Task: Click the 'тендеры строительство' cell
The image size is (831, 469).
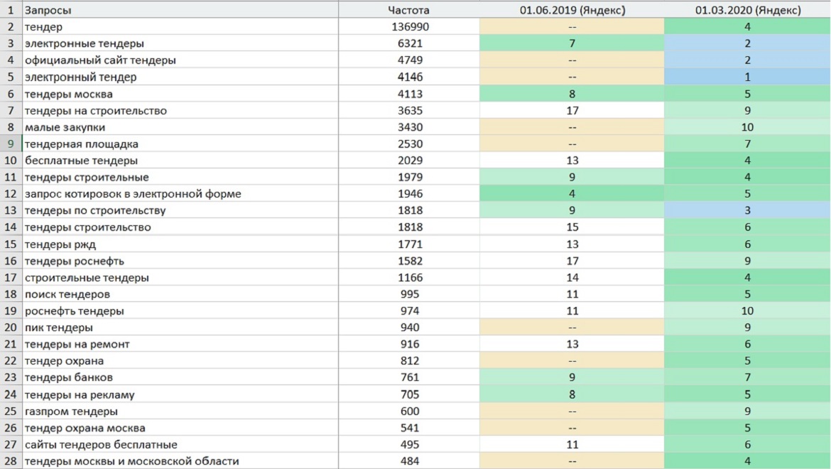Action: click(x=180, y=227)
